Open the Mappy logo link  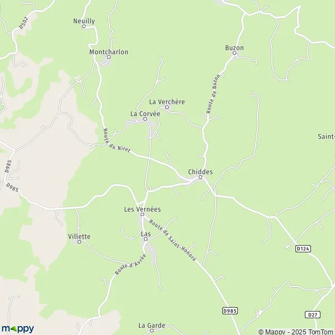pyautogui.click(x=18, y=329)
